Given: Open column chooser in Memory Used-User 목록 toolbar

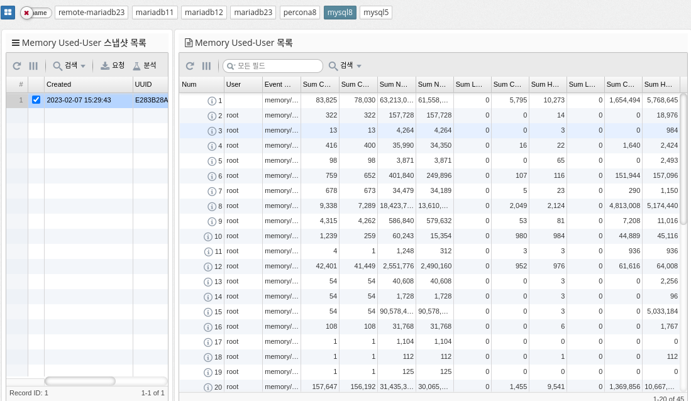Looking at the screenshot, I should 206,66.
